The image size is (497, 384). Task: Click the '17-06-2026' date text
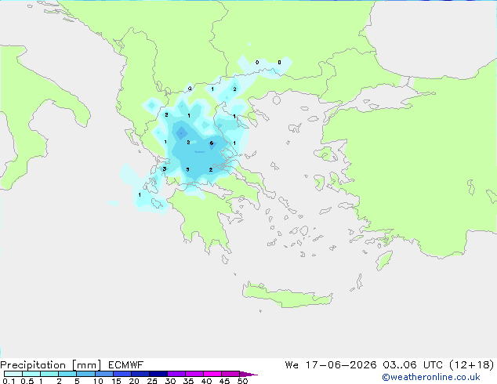pyautogui.click(x=341, y=365)
